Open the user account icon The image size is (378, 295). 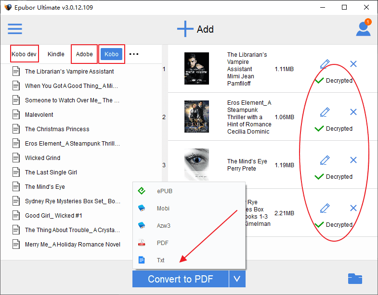(x=363, y=29)
